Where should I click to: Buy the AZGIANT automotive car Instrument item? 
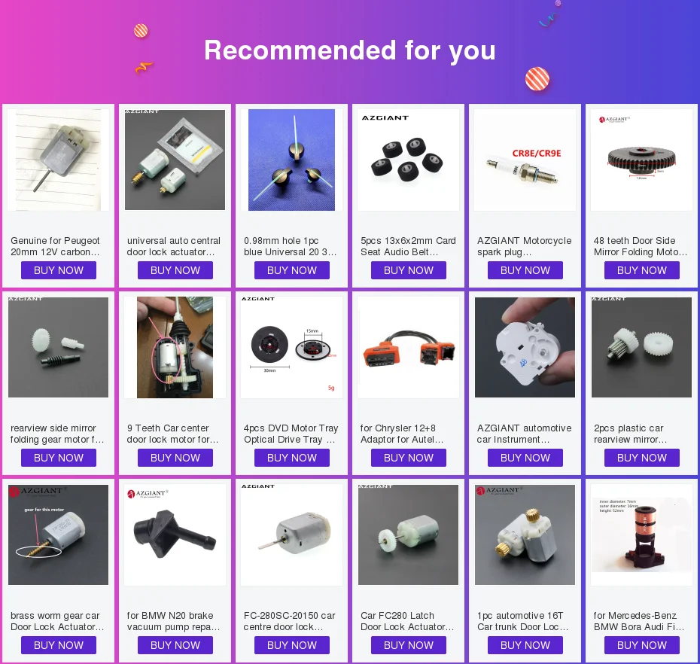click(525, 458)
